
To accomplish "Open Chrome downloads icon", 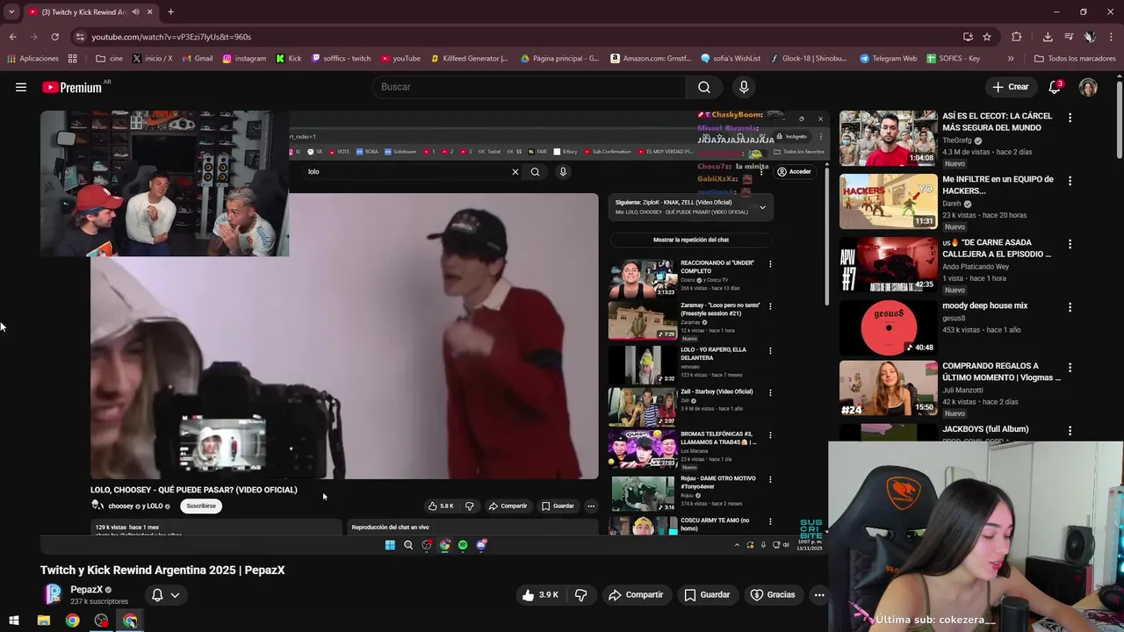I will [1048, 37].
